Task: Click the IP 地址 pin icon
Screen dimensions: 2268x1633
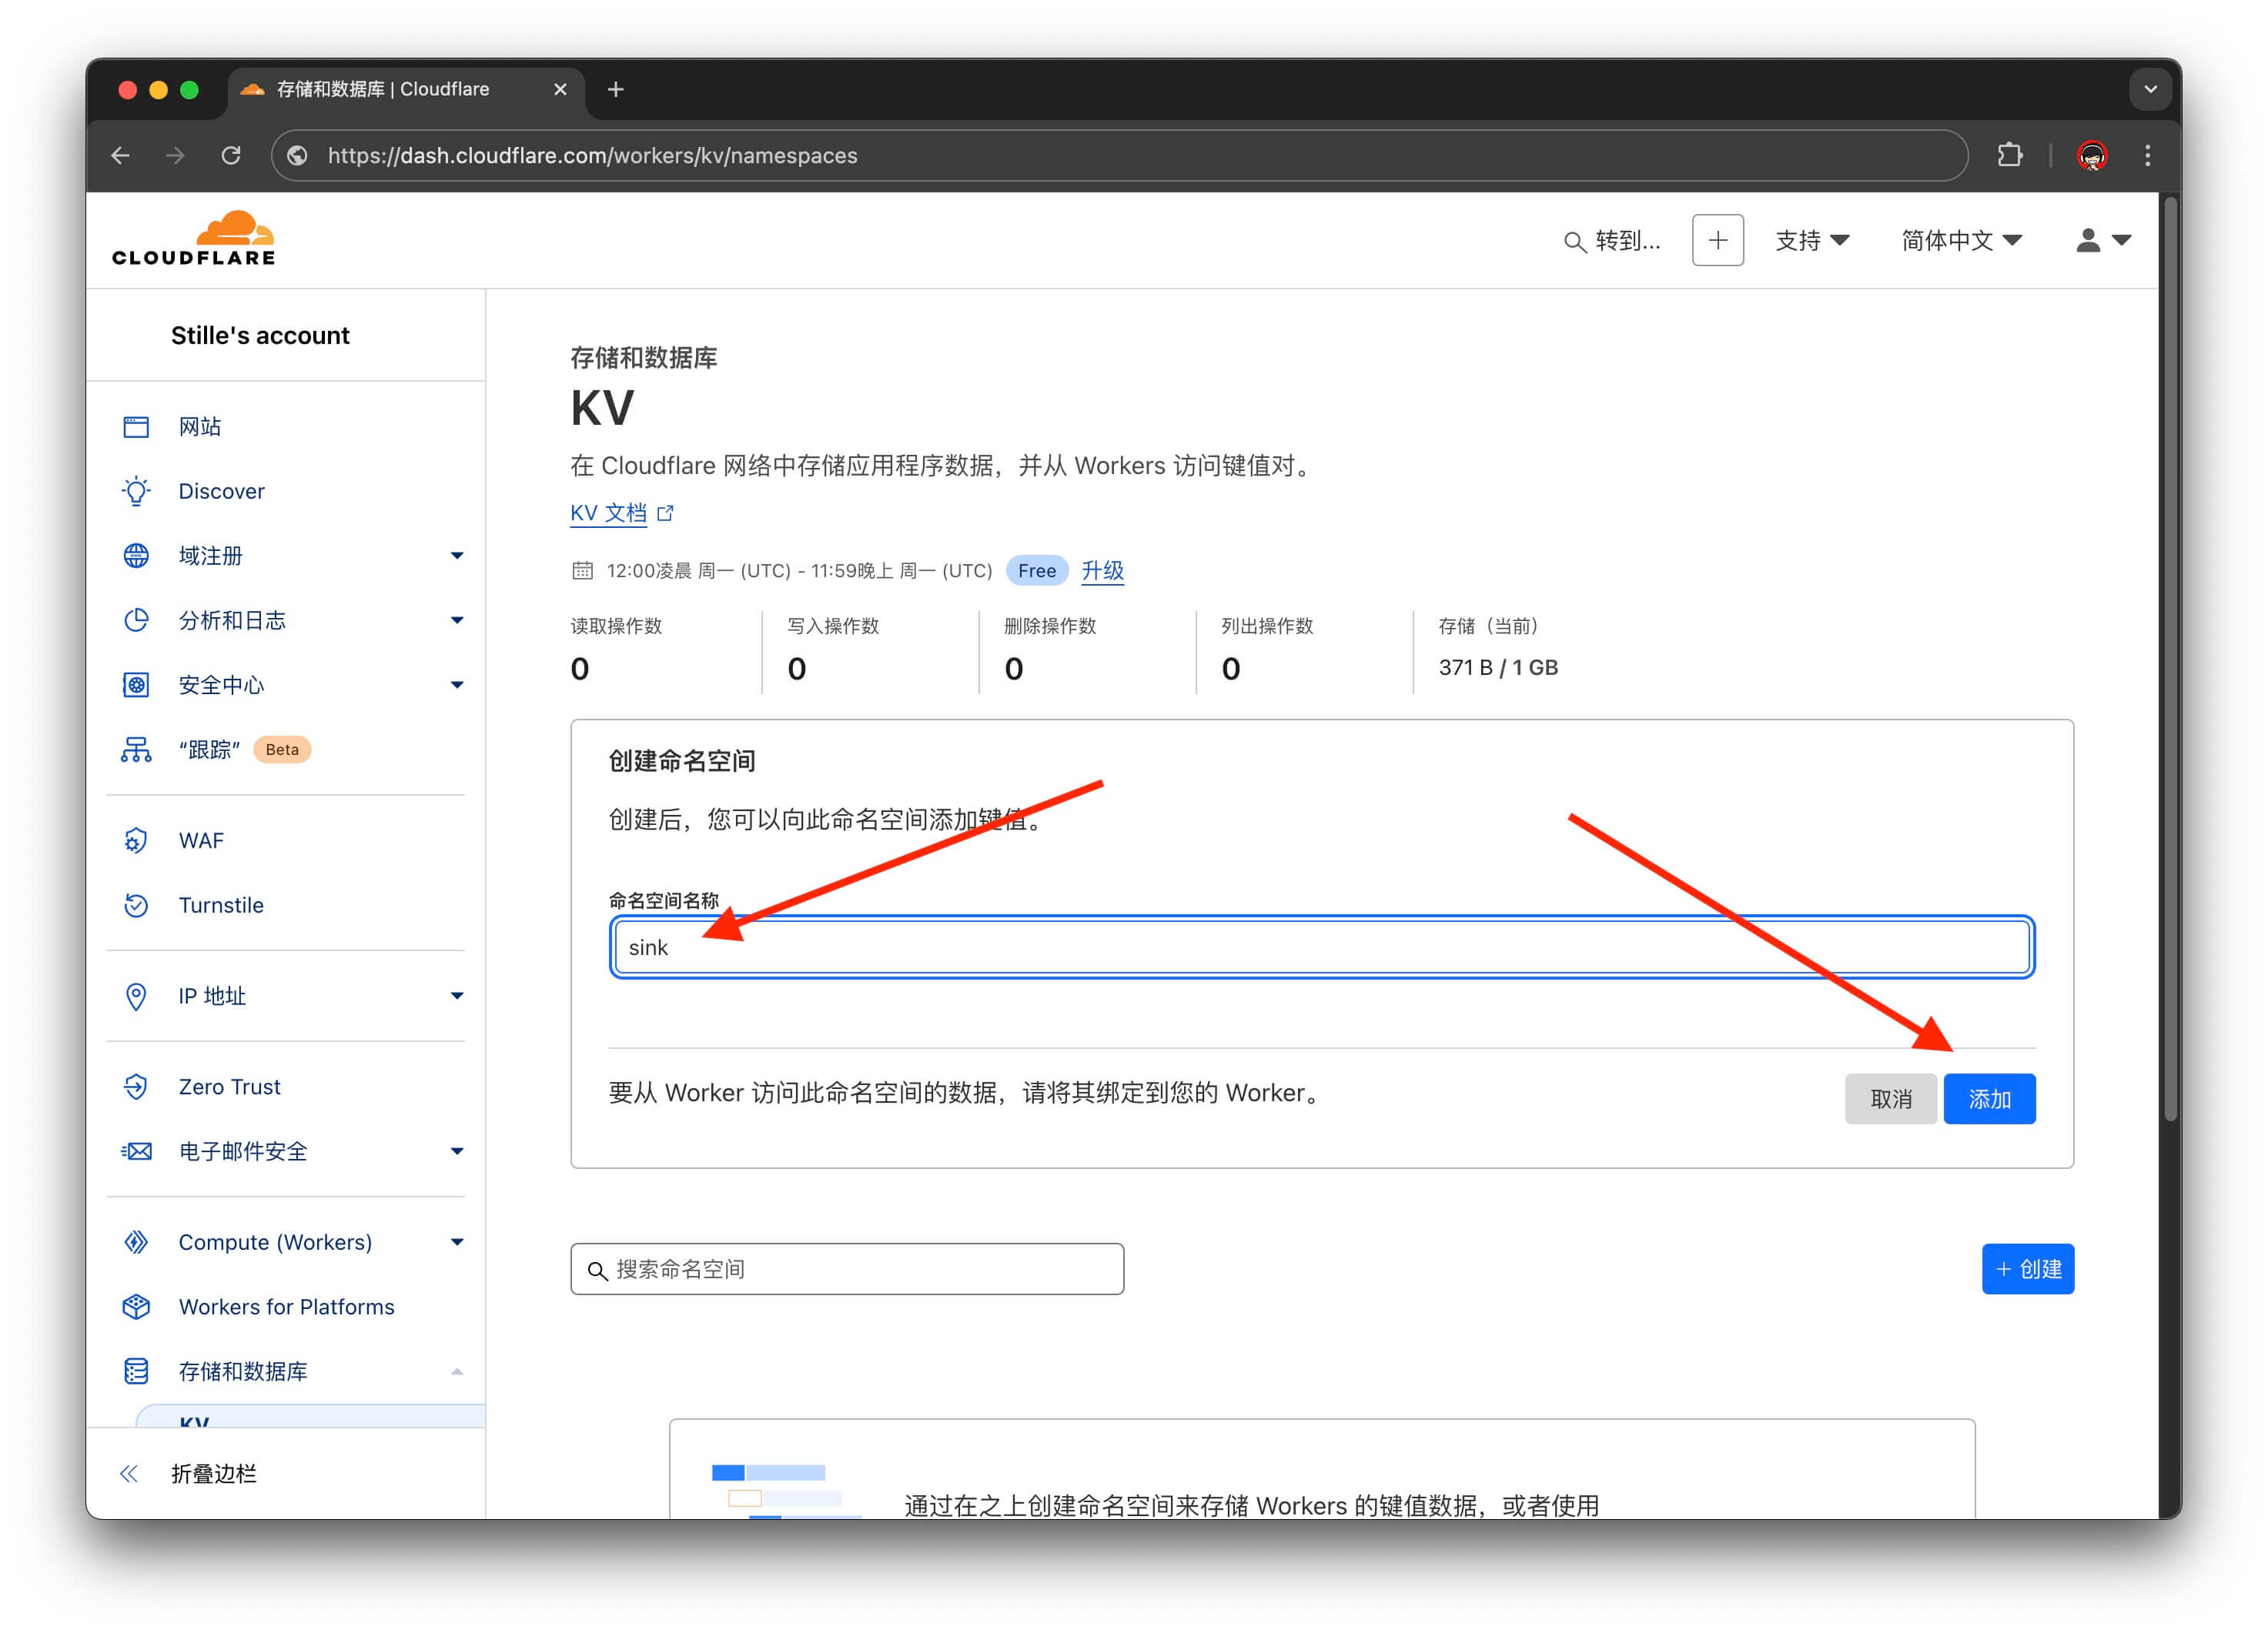Action: click(136, 995)
